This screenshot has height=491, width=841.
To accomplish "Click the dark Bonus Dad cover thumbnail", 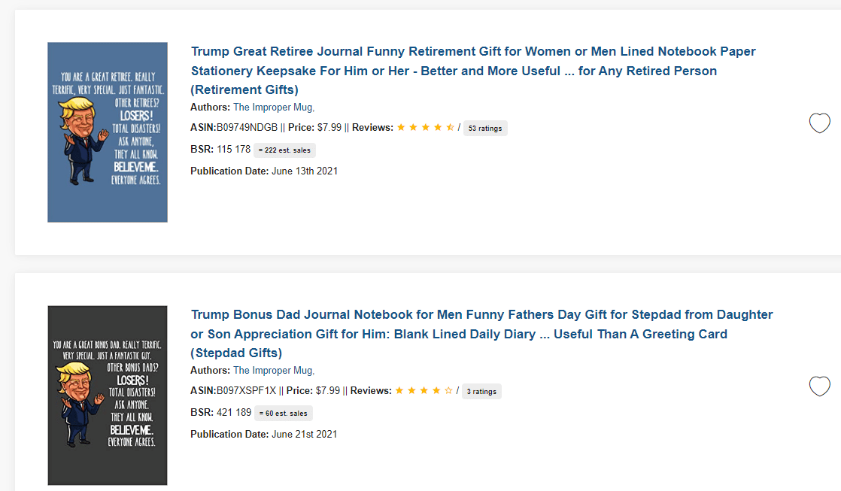I will tap(108, 396).
